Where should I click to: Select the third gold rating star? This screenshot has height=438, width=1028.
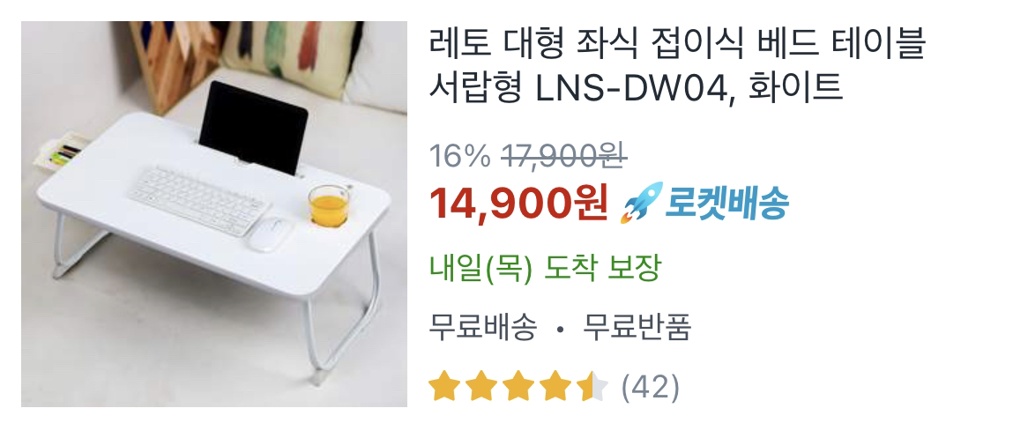coord(518,386)
